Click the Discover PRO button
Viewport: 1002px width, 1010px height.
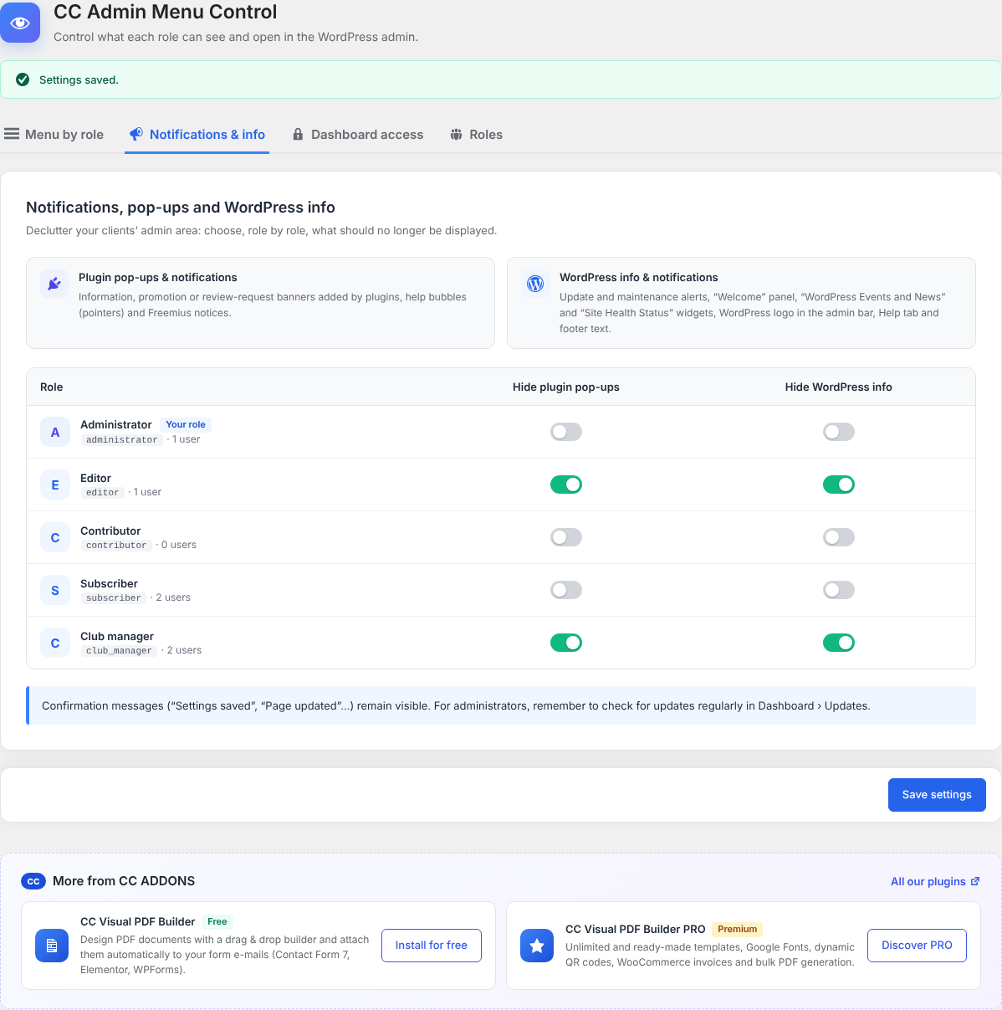pos(917,946)
